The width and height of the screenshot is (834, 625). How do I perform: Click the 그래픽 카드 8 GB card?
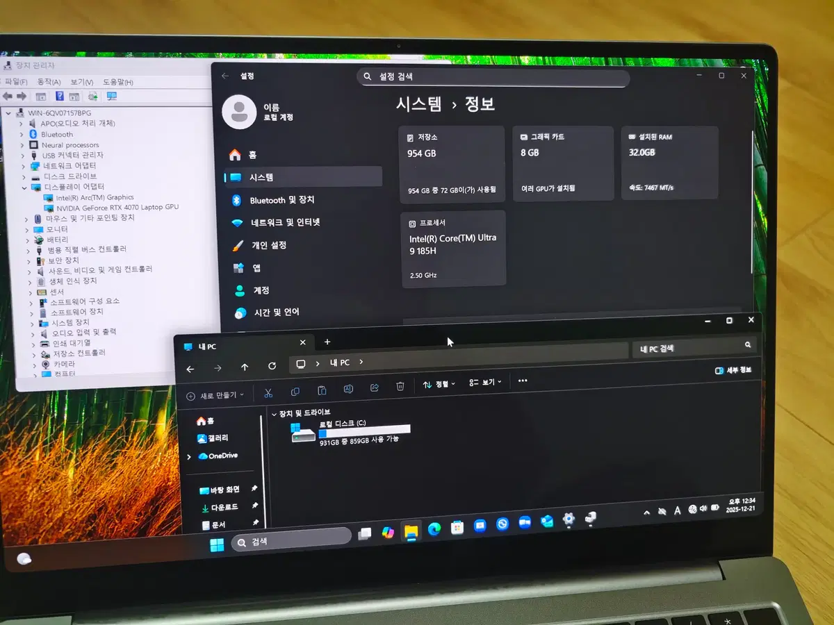point(563,163)
